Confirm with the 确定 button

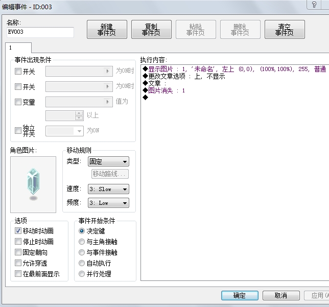click(240, 295)
